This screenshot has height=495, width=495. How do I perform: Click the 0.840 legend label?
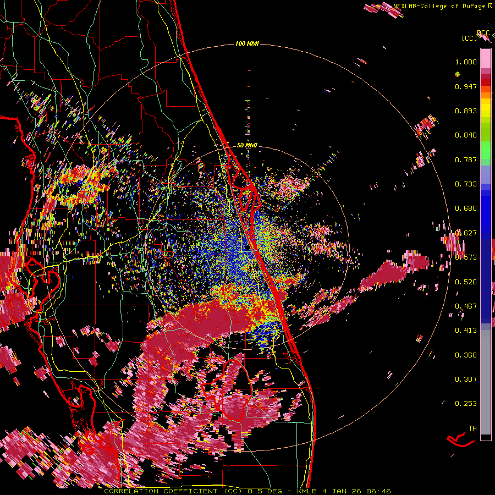466,135
